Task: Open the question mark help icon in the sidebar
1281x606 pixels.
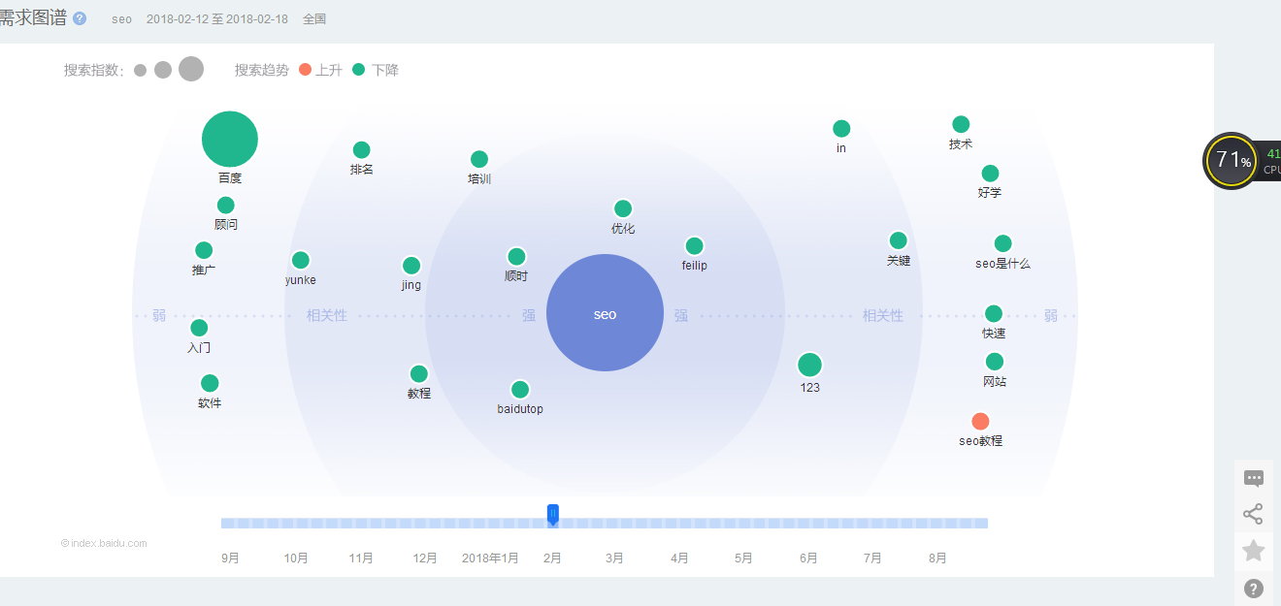Action: (1254, 589)
